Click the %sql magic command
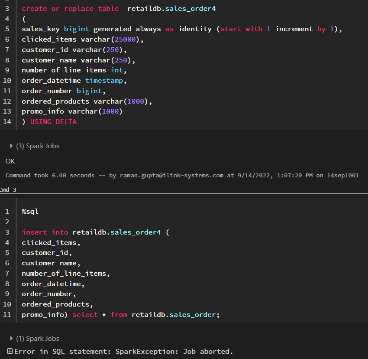This screenshot has width=368, height=359. (30, 212)
